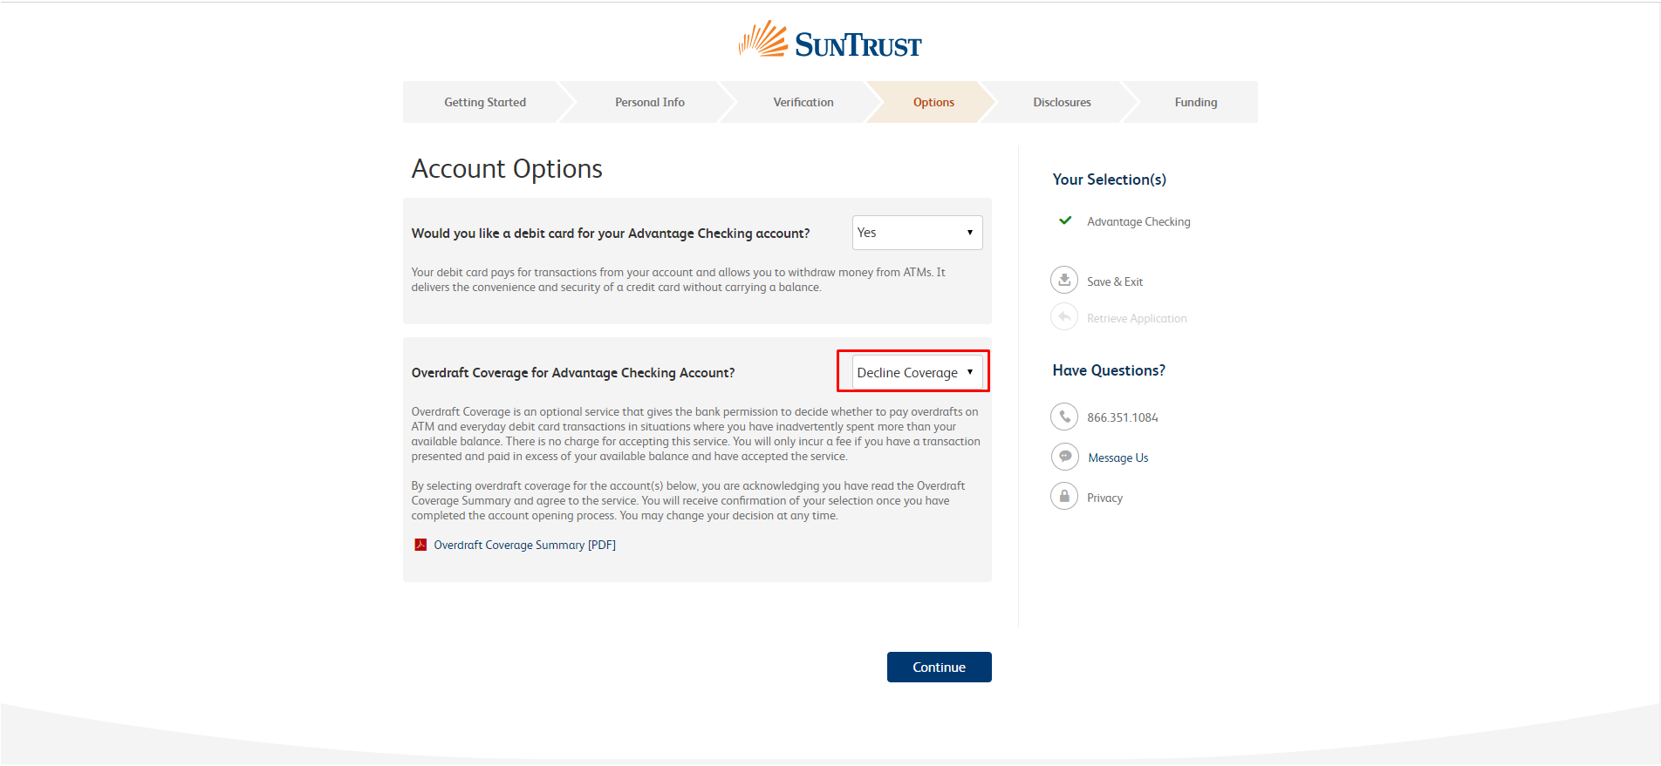Open the Decline Coverage overdraft dropdown
Viewport: 1661px width, 766px height.
(917, 372)
